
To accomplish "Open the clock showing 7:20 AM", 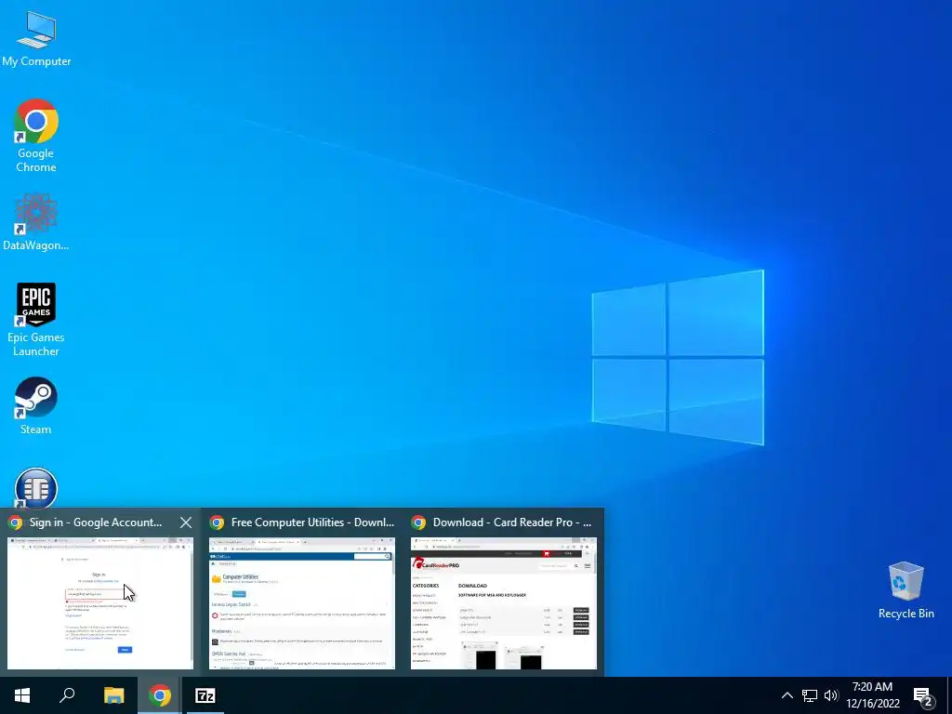I will (x=873, y=695).
